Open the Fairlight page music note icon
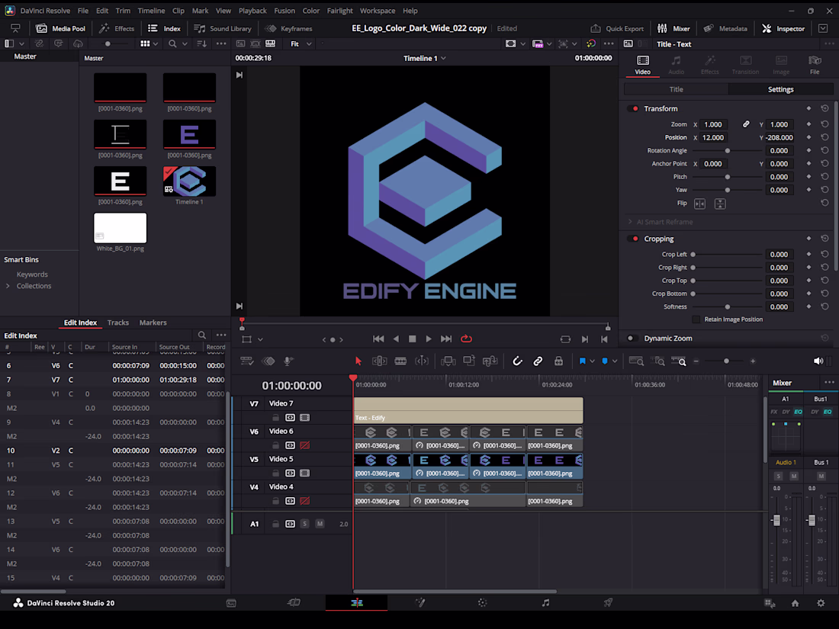The height and width of the screenshot is (629, 839). 545,603
